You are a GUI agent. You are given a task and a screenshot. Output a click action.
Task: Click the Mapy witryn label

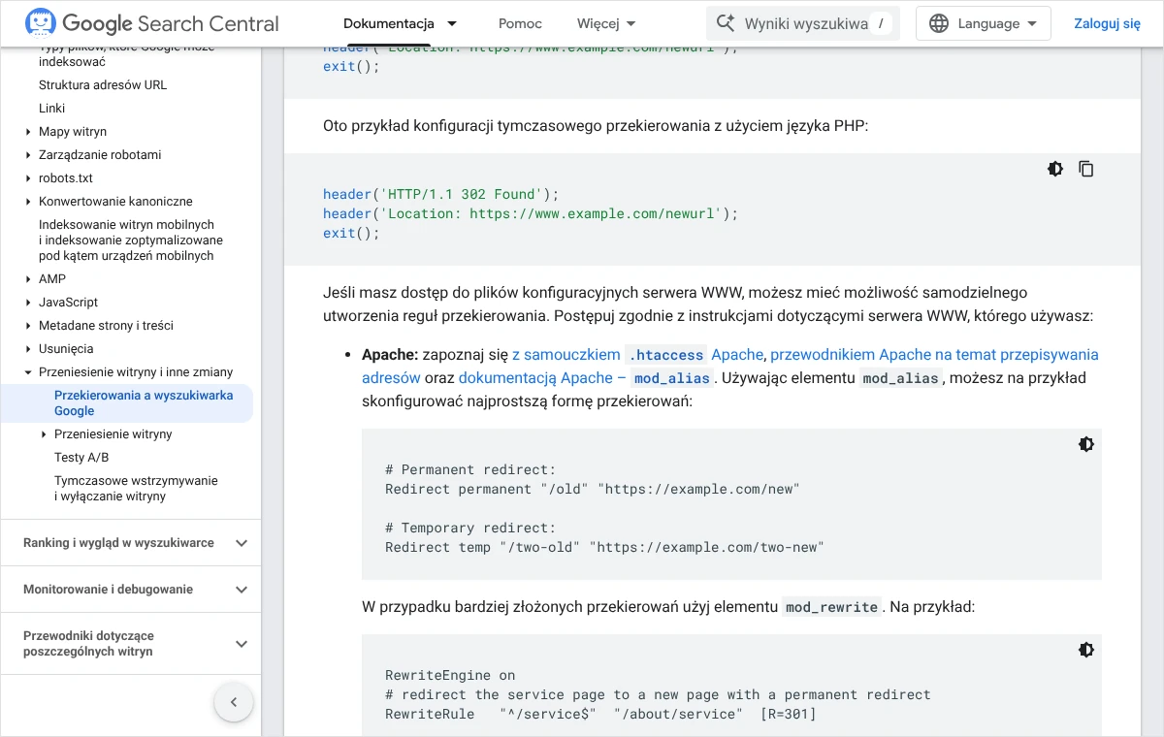pos(73,132)
